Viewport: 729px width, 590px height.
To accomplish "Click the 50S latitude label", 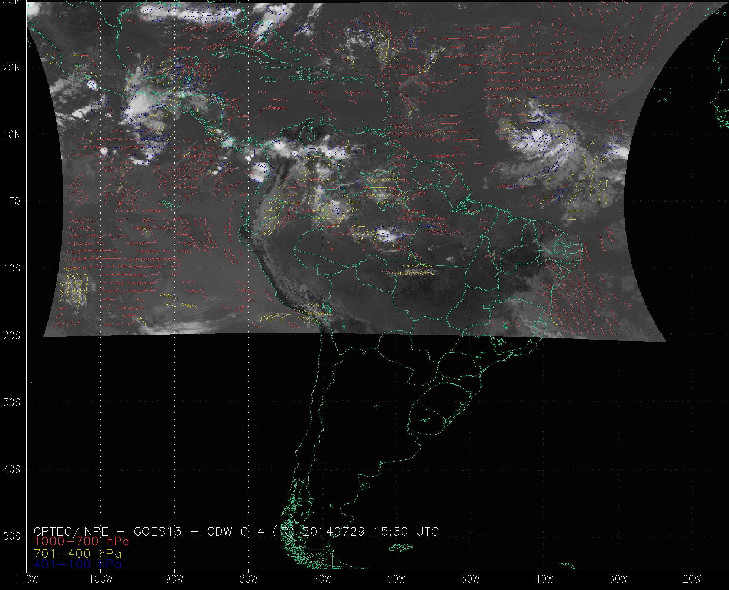I will (x=12, y=536).
